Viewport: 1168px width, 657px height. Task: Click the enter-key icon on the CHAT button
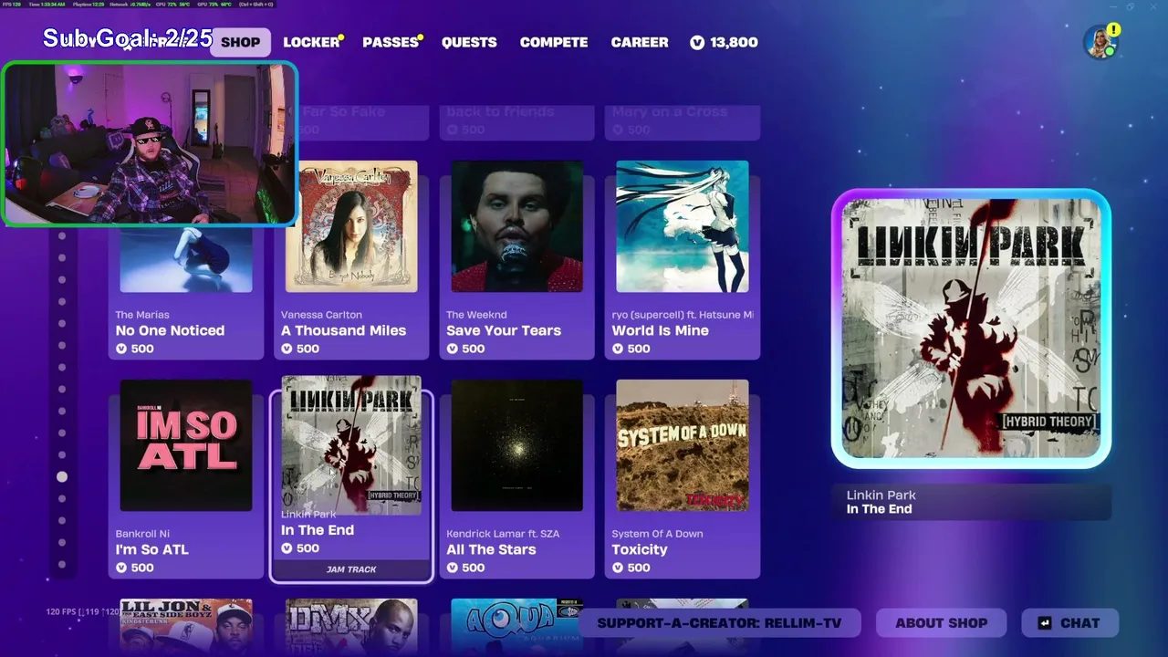tap(1045, 623)
